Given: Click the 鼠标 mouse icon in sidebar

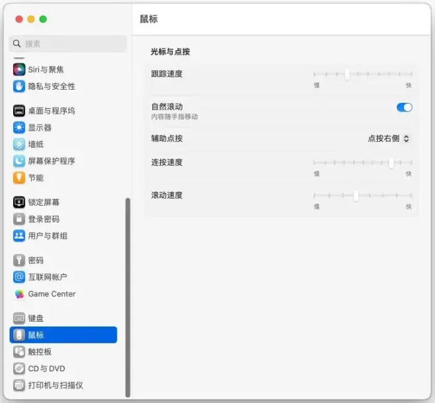Looking at the screenshot, I should [19, 335].
